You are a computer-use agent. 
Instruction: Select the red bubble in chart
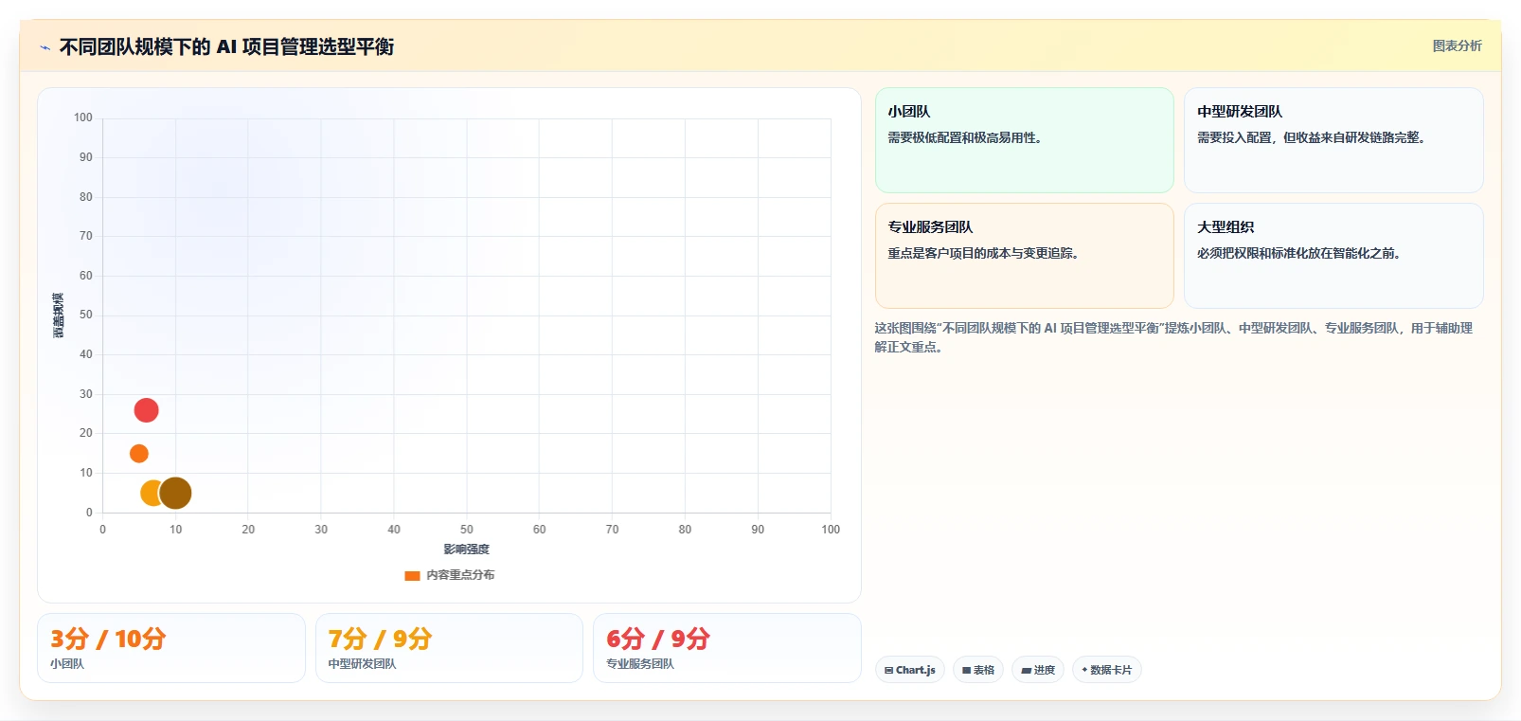(146, 410)
